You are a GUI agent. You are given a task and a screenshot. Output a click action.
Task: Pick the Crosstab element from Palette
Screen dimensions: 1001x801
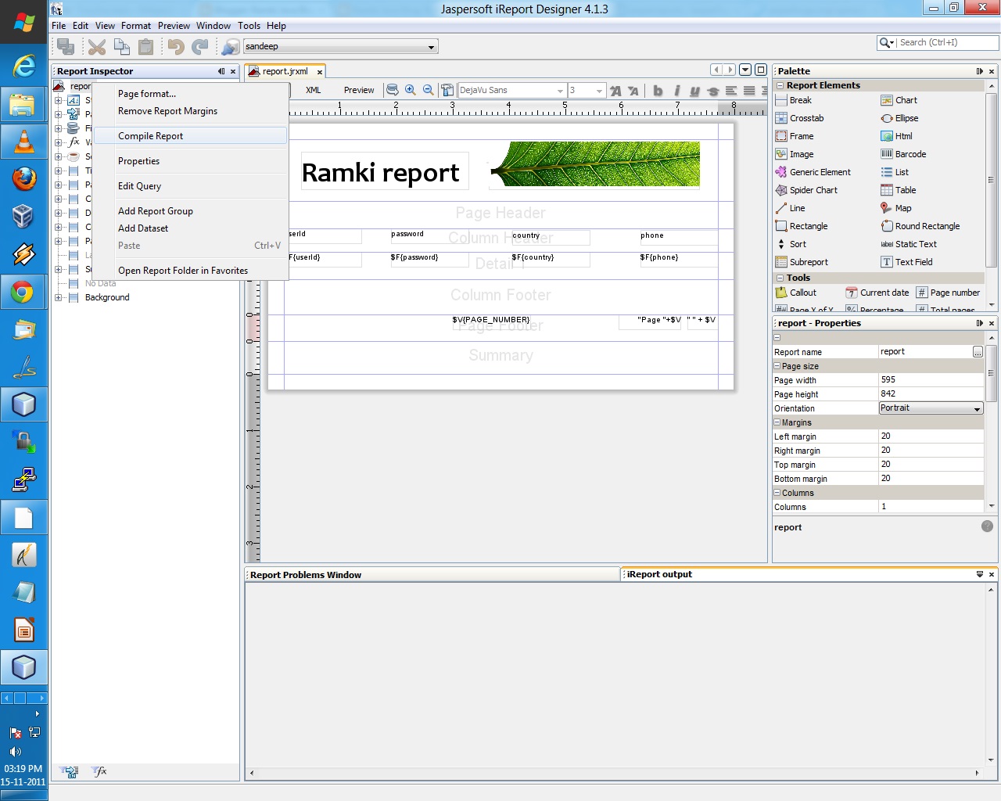tap(799, 118)
